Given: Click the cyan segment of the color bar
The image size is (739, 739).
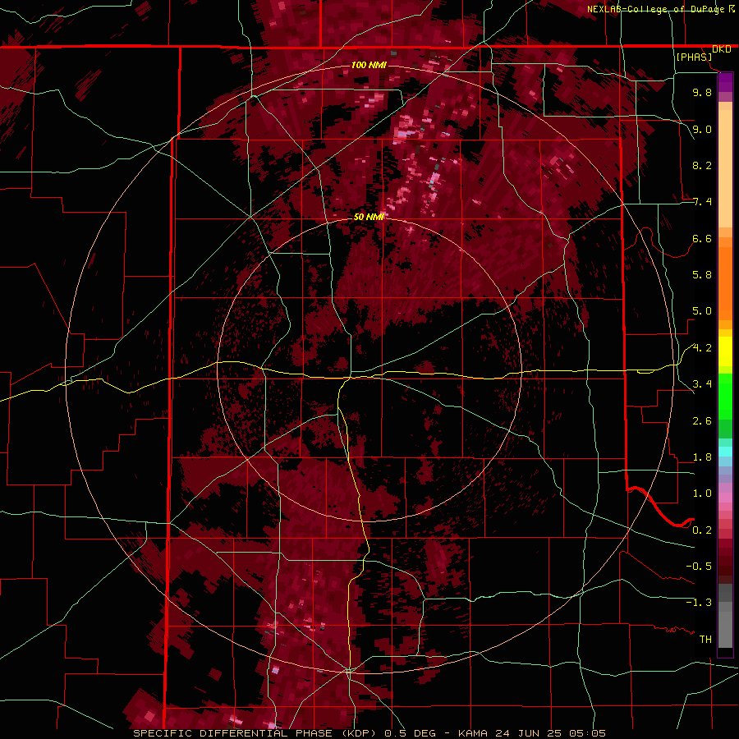Looking at the screenshot, I should [725, 452].
